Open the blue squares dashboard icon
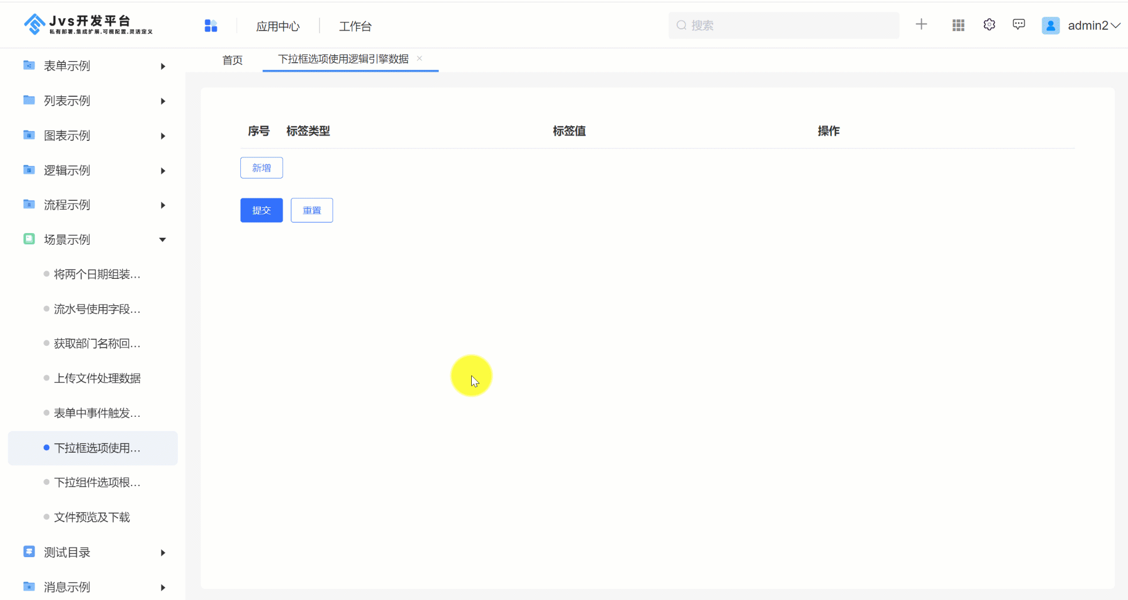The height and width of the screenshot is (600, 1128). tap(211, 26)
